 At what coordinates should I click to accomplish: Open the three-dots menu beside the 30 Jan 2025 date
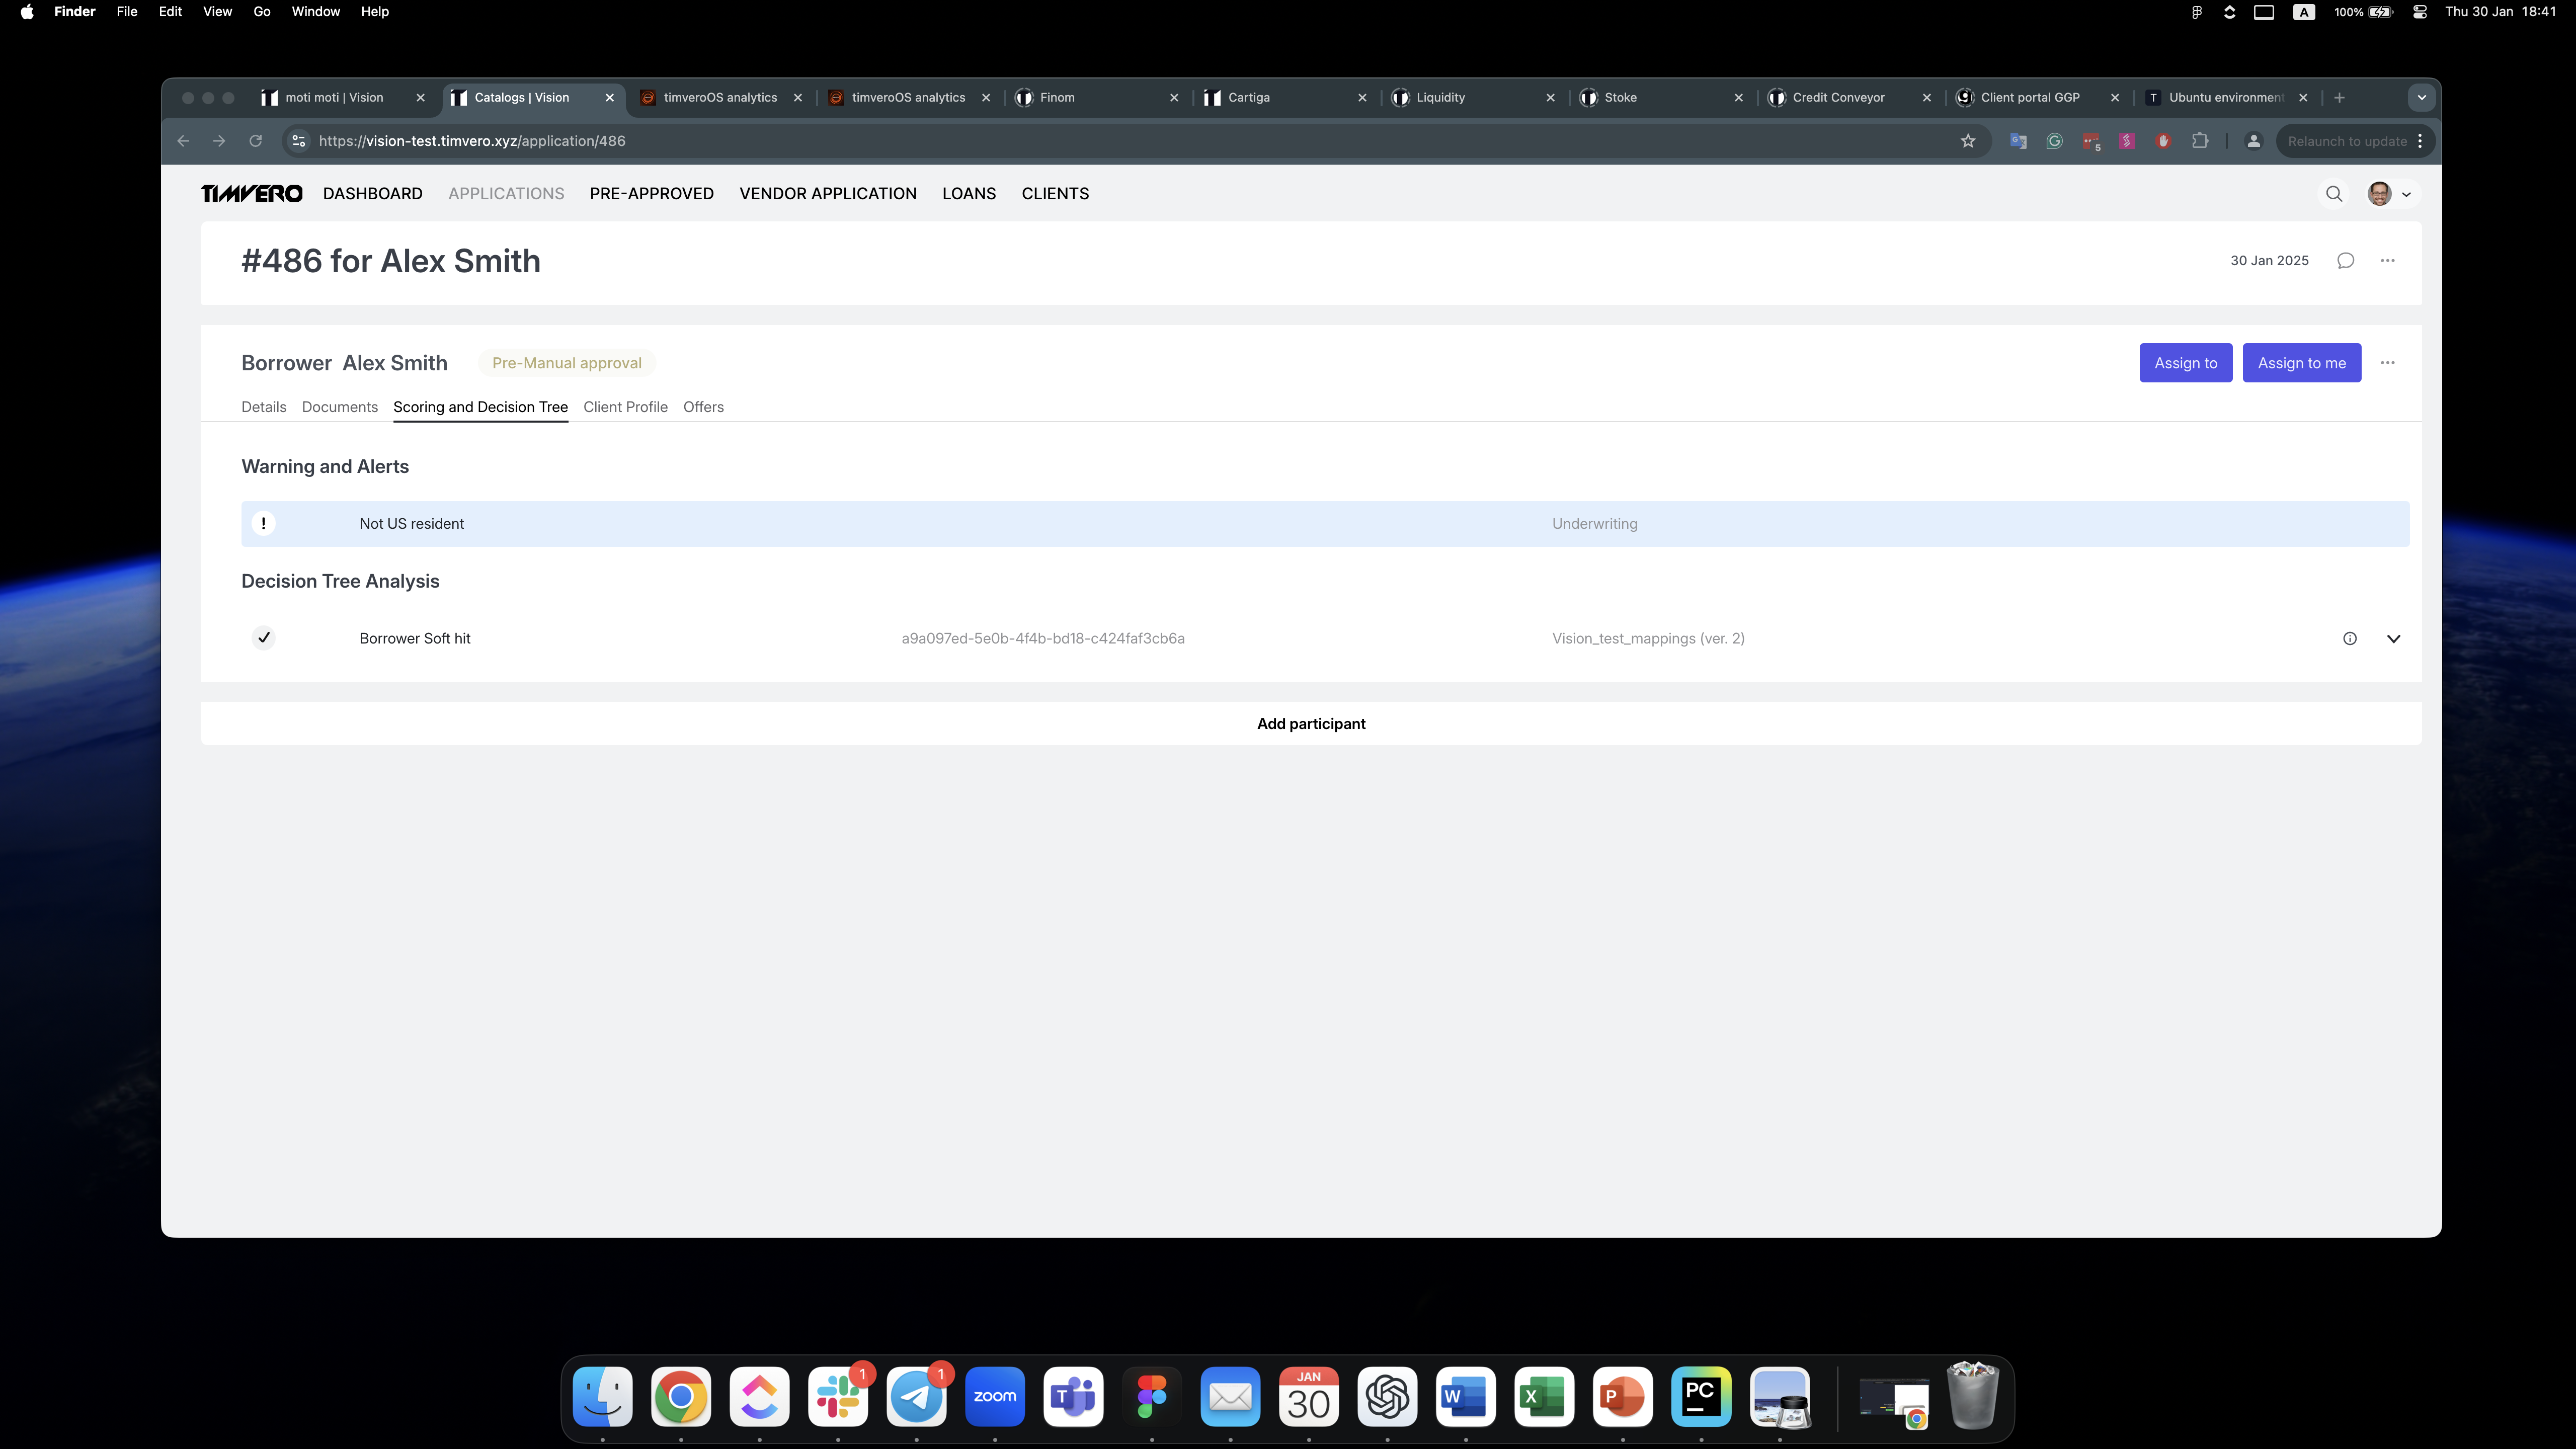(x=2388, y=261)
